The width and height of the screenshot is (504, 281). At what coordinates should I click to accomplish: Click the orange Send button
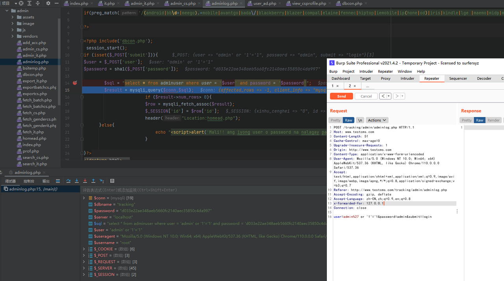click(341, 96)
